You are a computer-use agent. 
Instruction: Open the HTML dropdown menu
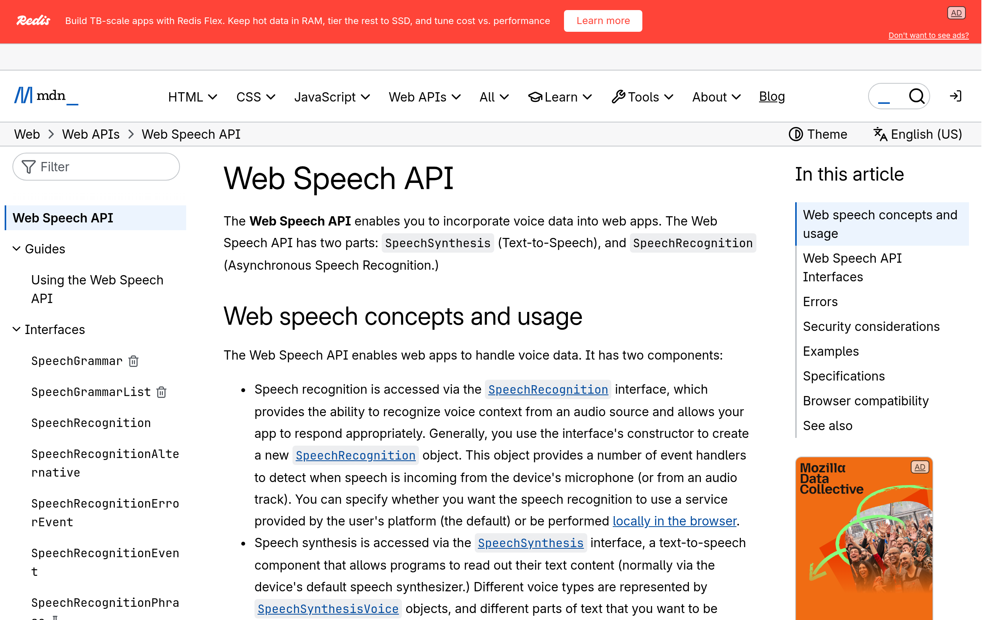(x=192, y=97)
